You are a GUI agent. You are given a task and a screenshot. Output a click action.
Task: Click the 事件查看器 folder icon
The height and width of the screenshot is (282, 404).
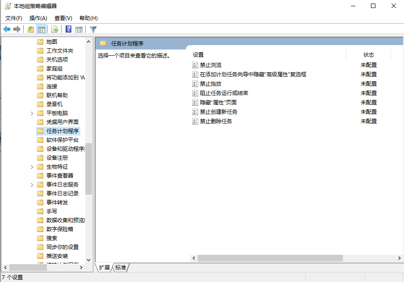coord(39,175)
